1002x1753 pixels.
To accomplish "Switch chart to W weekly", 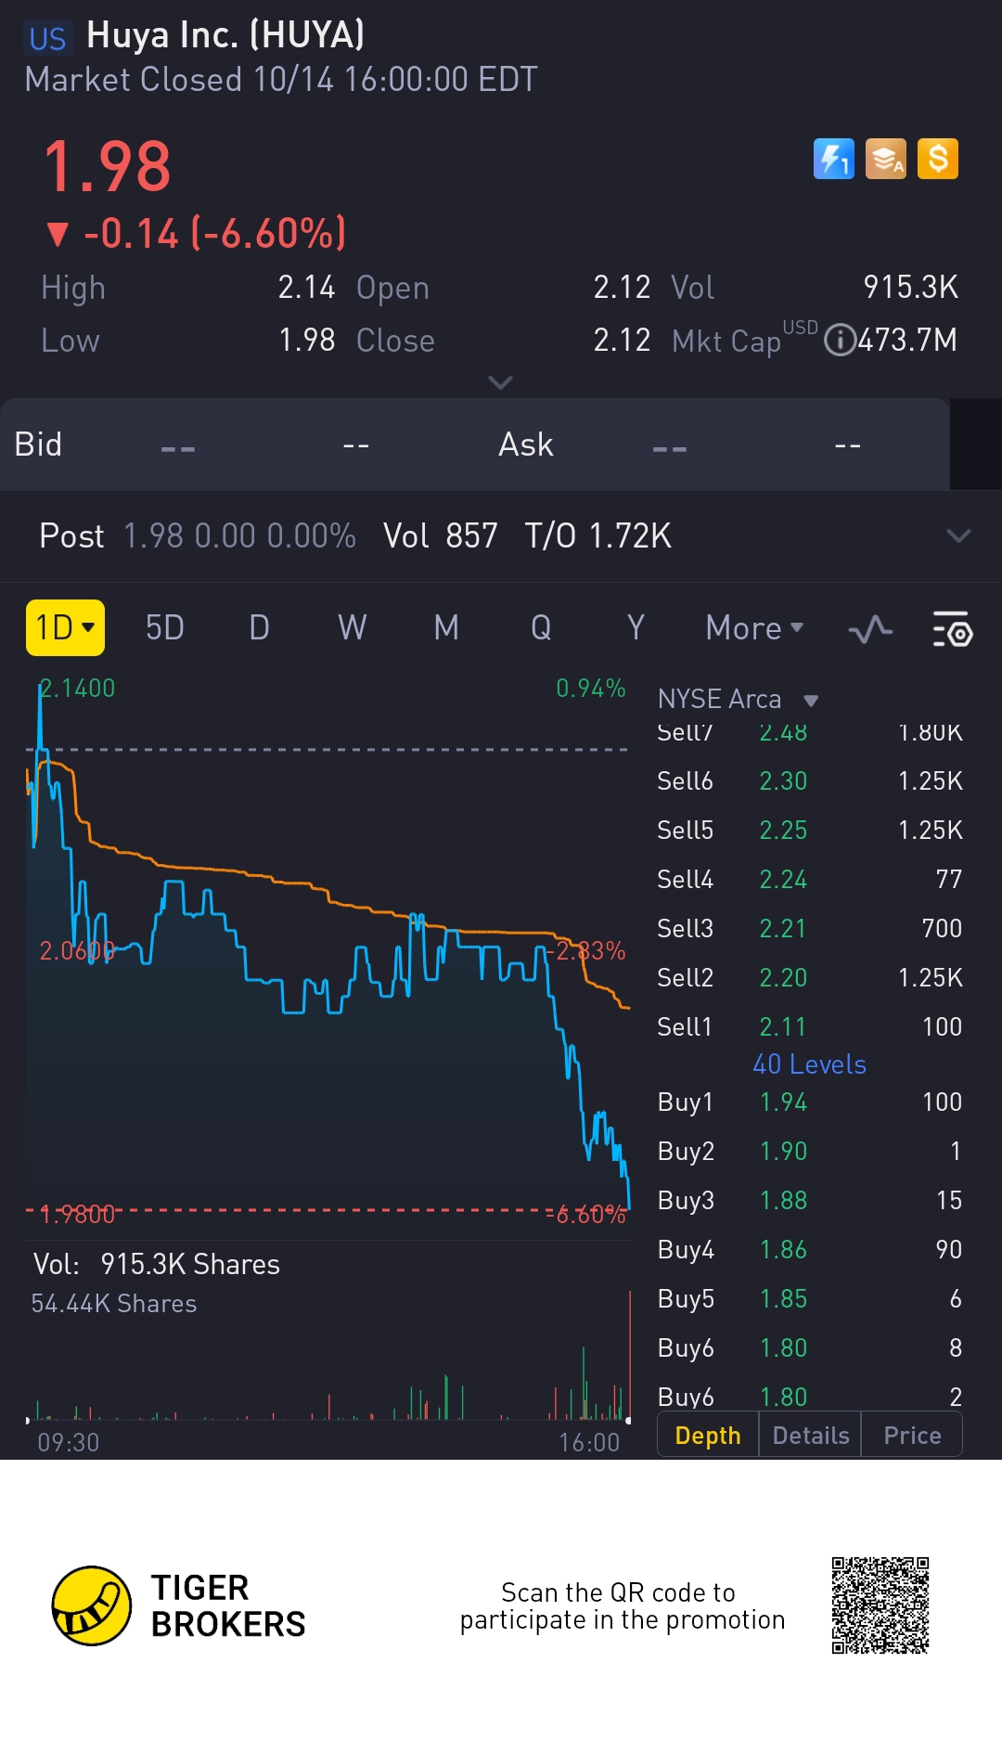I will pos(353,628).
